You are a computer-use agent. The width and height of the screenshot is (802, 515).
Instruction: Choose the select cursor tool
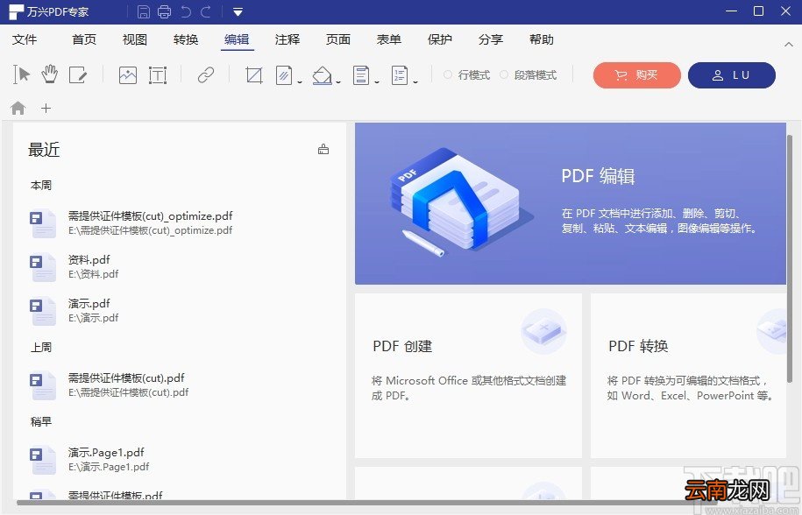[x=22, y=74]
